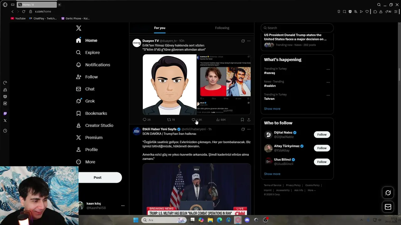Save page with heart icon
401x225 pixels.
[x=367, y=12]
